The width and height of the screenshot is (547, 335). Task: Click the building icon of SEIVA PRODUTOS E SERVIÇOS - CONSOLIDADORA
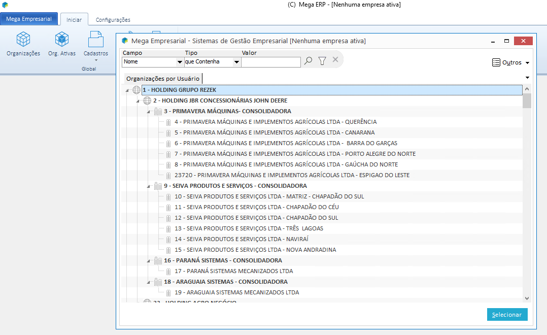click(158, 186)
